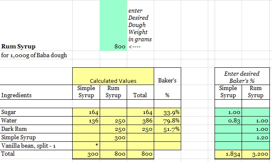Select Water simple syrup value 136
The height and width of the screenshot is (162, 272).
(x=86, y=120)
